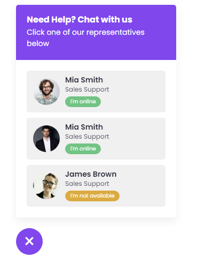Open James Brown representative card
This screenshot has height=257, width=213.
click(x=96, y=186)
